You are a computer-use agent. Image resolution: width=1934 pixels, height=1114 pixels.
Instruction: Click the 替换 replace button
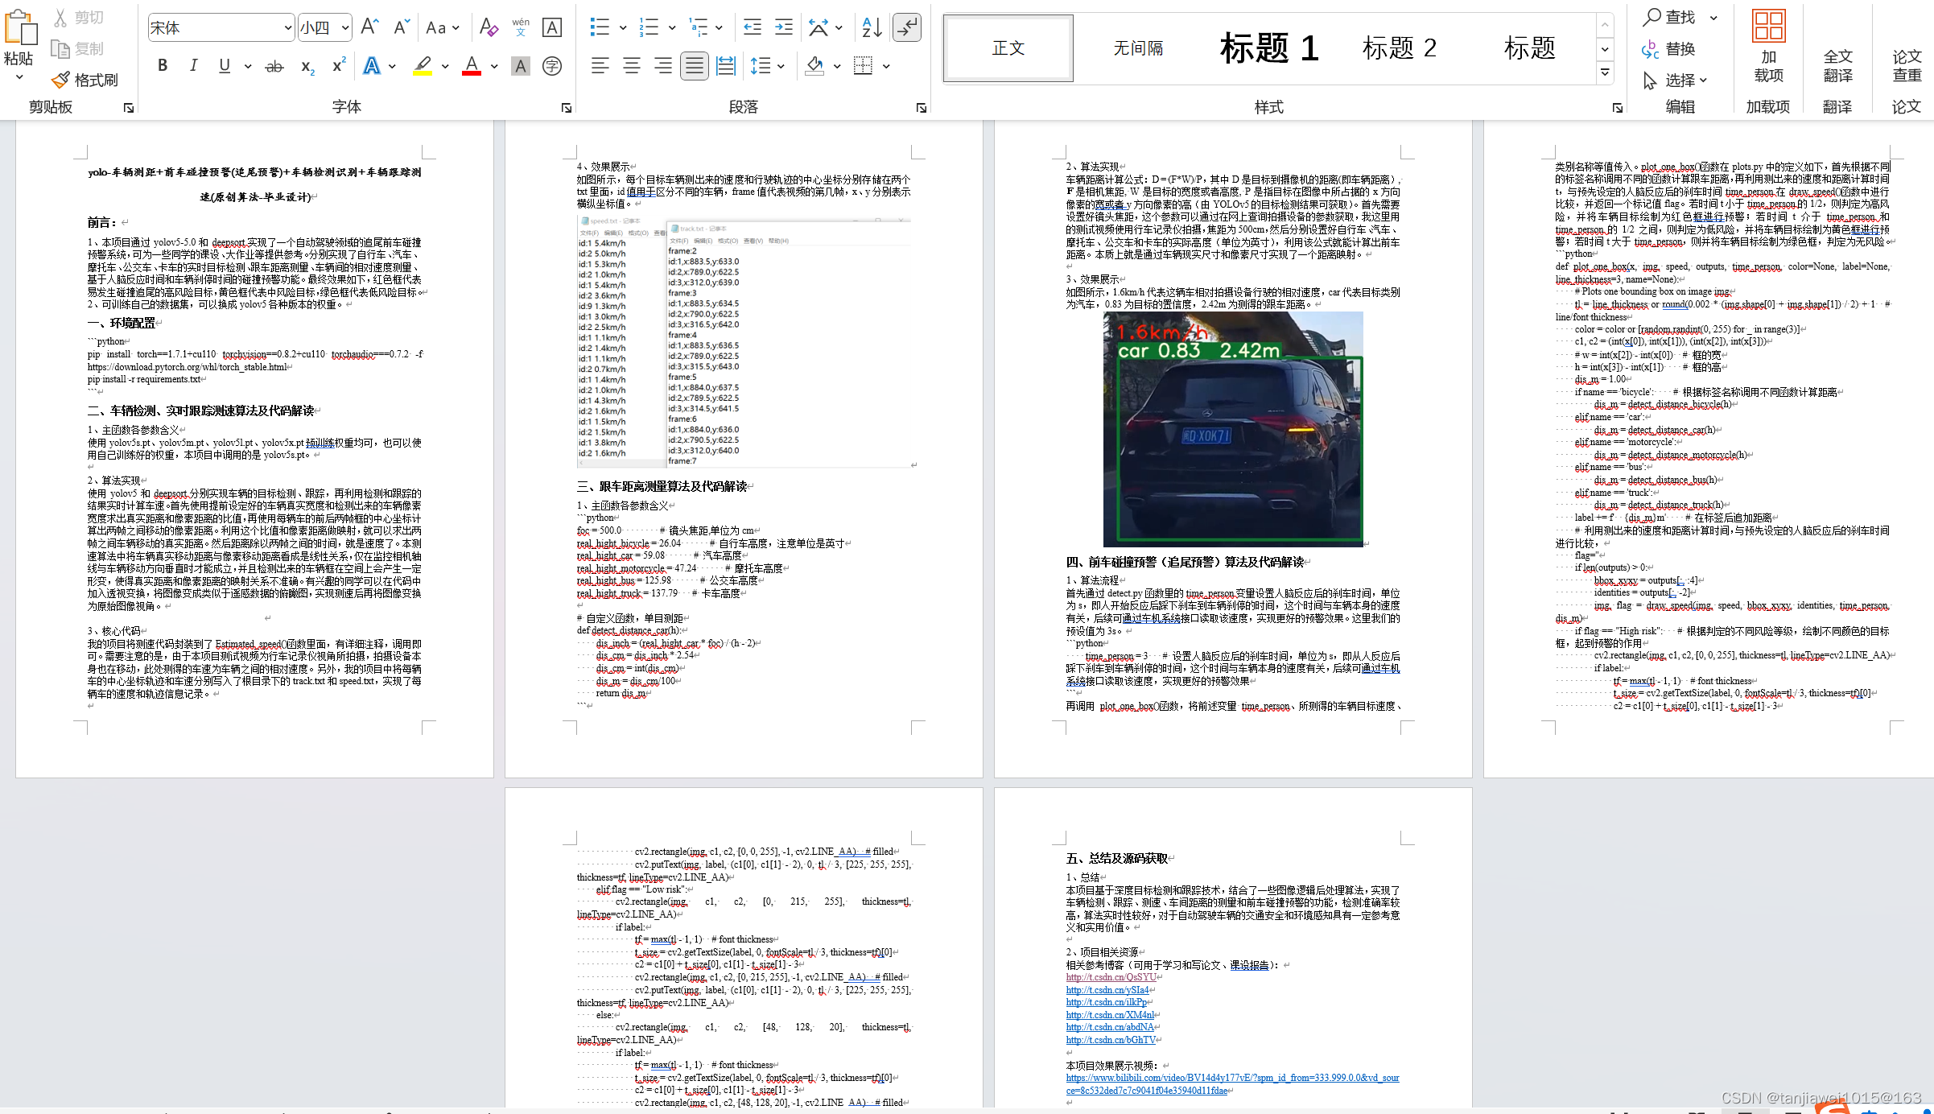[x=1670, y=49]
